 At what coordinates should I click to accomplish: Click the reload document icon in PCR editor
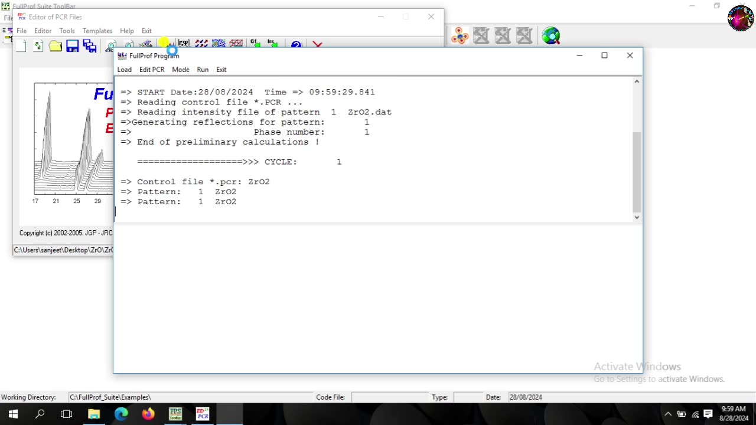click(38, 45)
